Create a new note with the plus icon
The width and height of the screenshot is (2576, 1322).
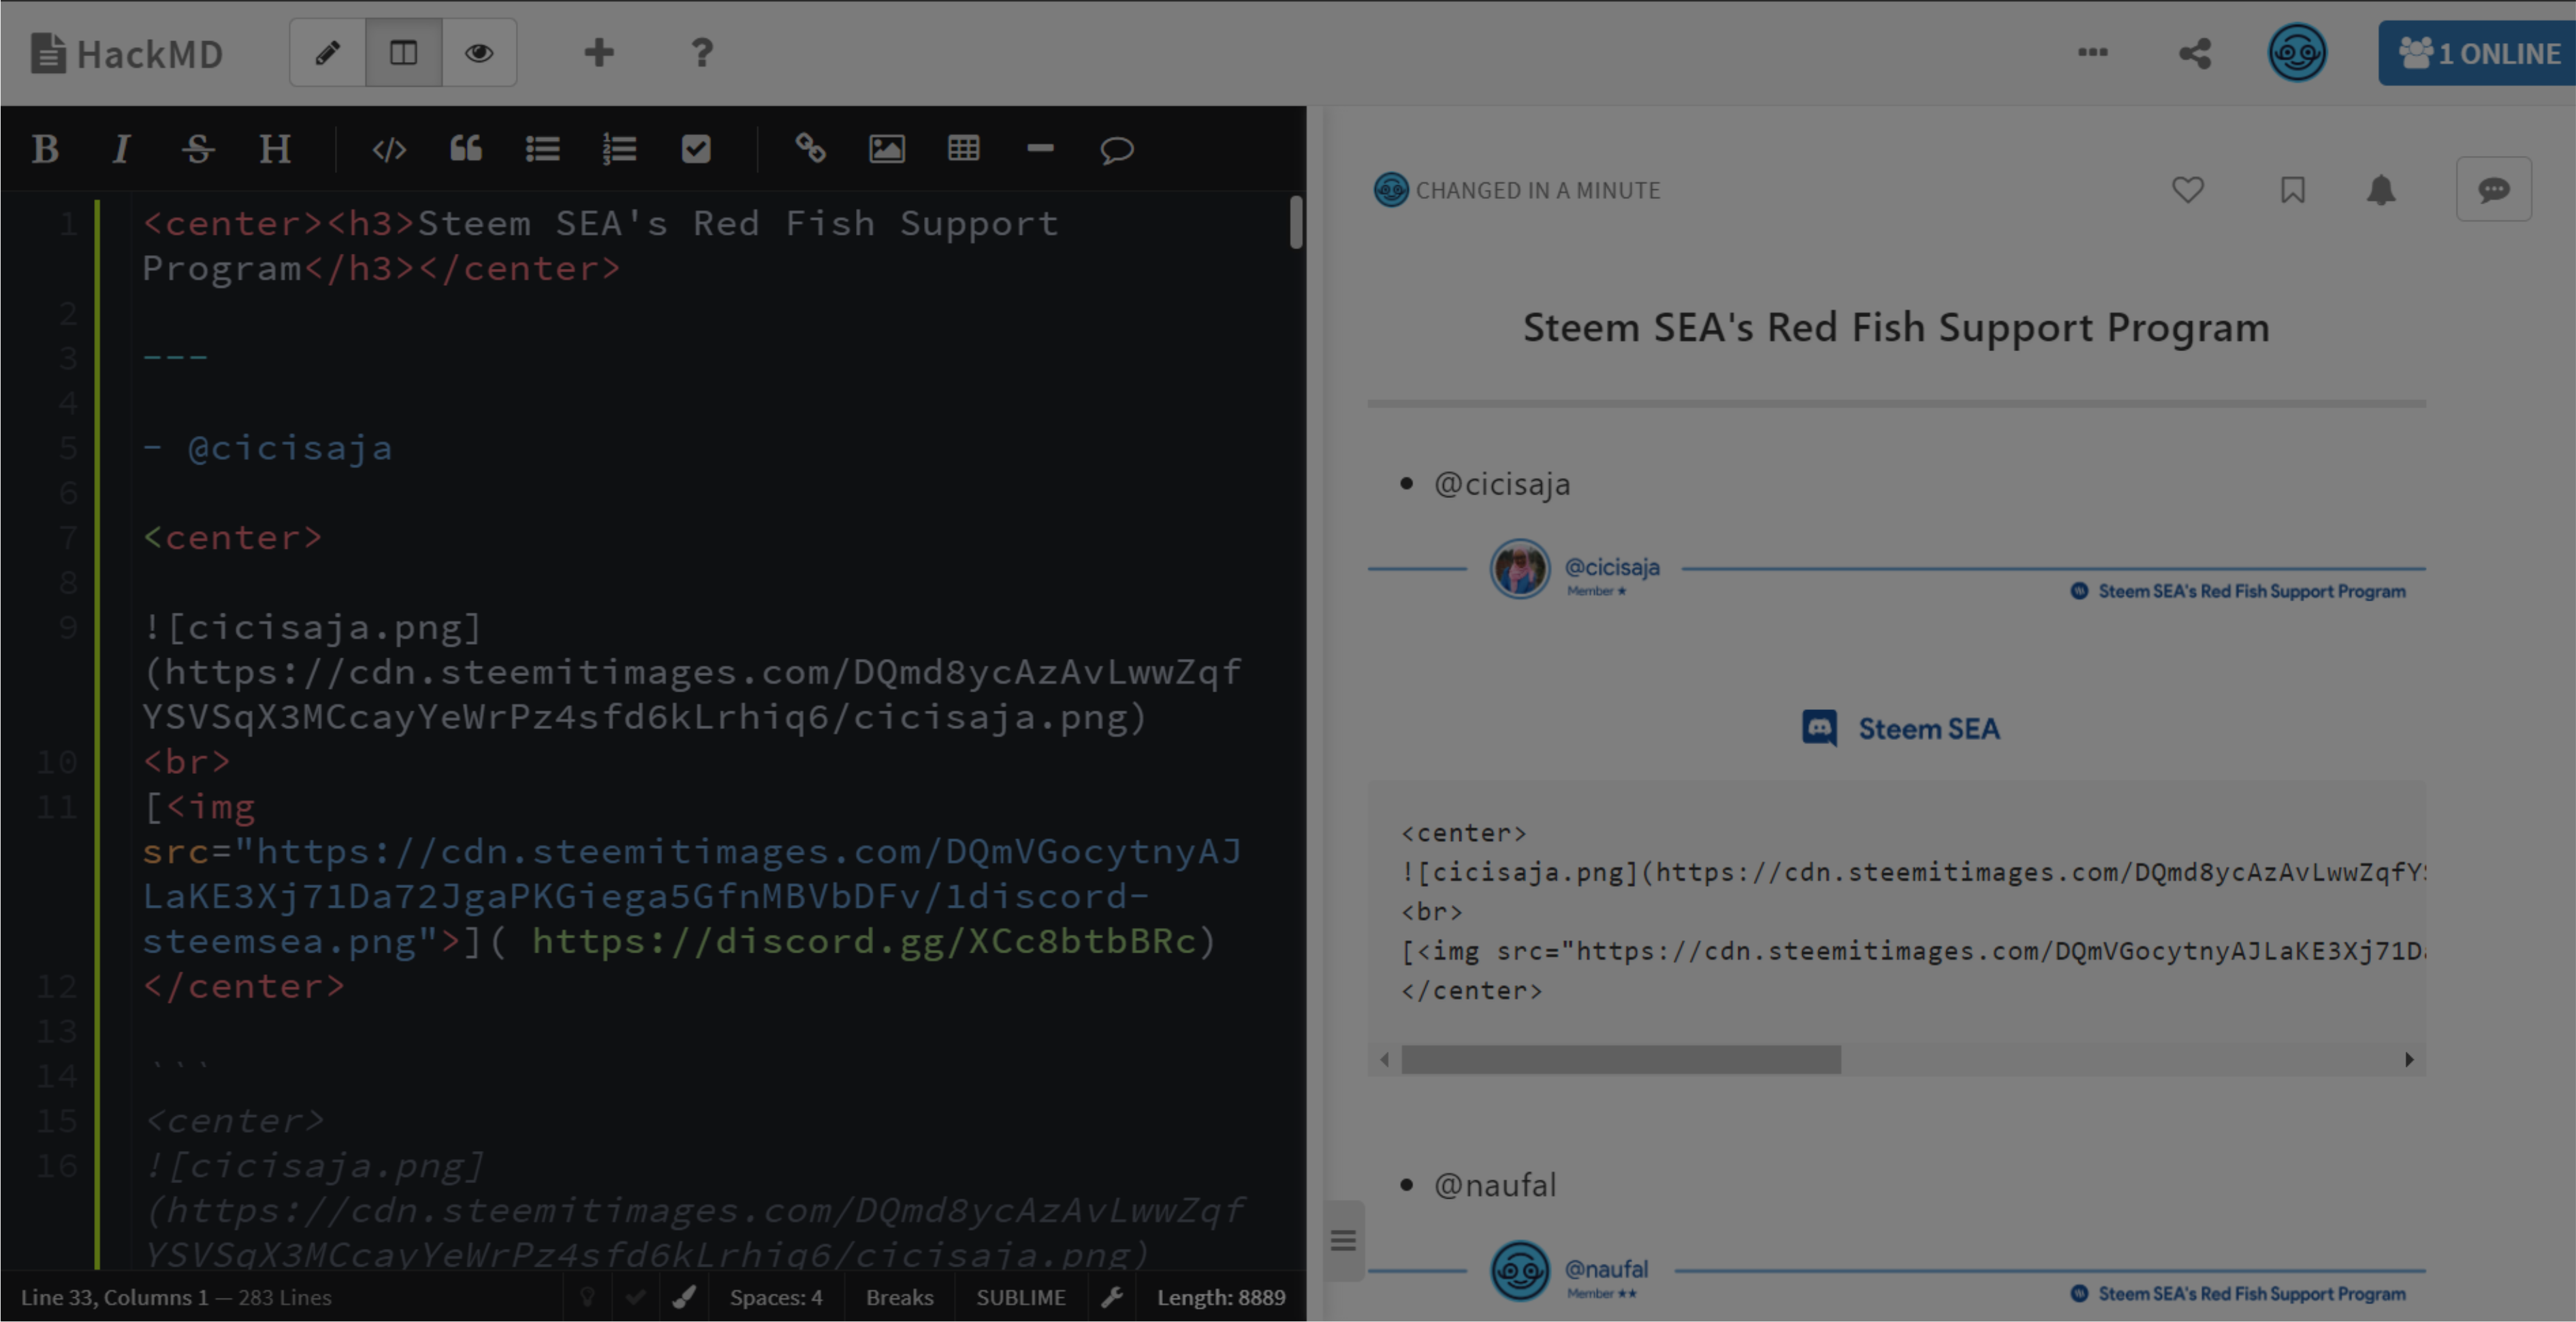pos(599,52)
